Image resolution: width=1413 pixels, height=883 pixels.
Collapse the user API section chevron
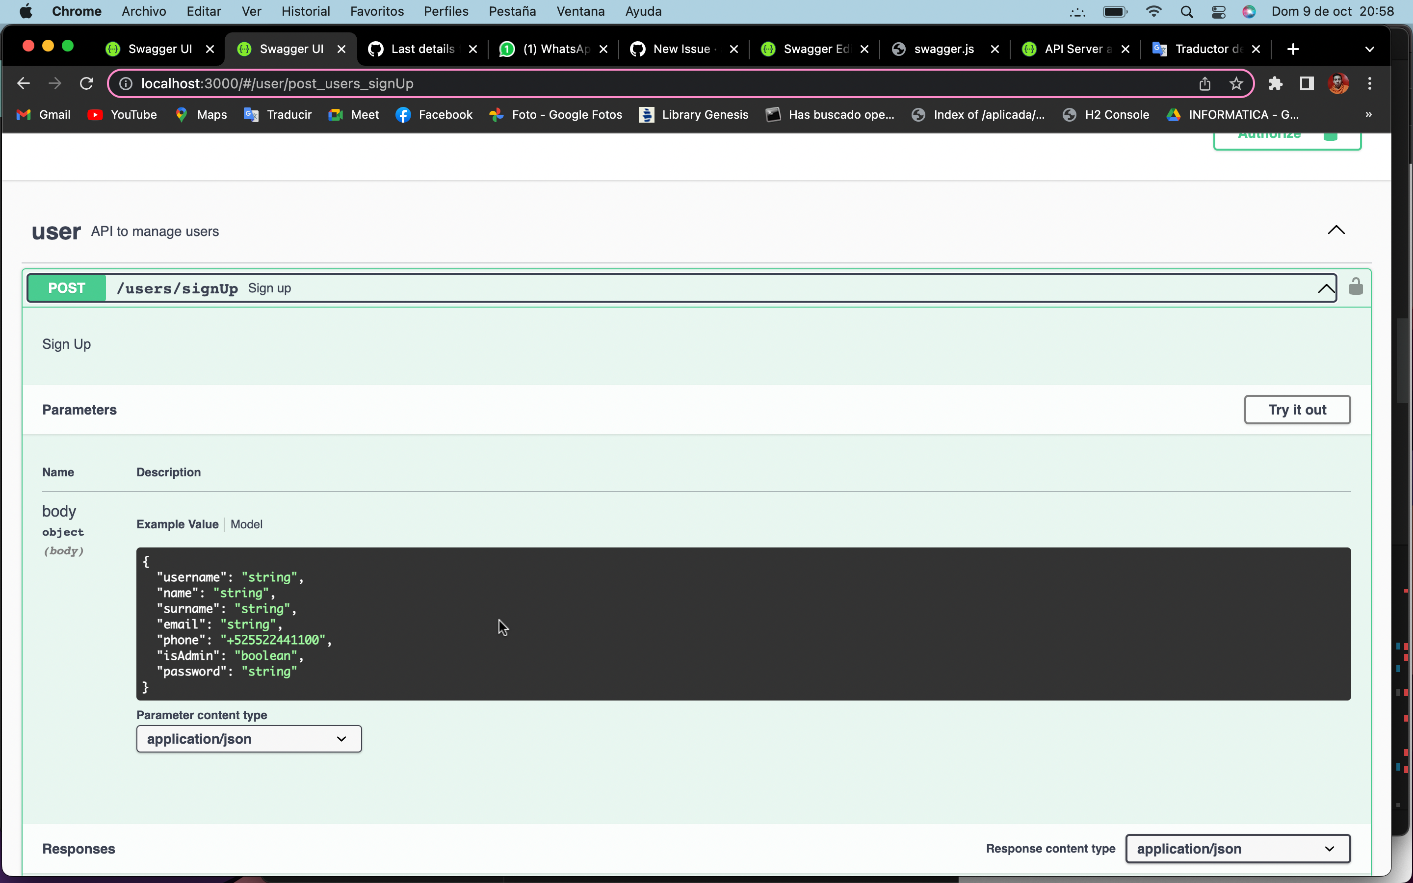[x=1336, y=230]
